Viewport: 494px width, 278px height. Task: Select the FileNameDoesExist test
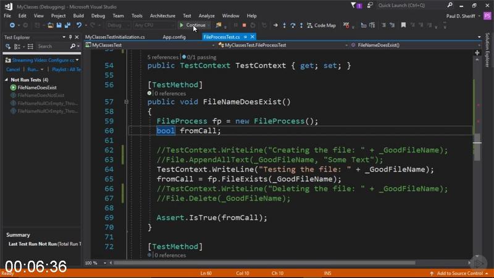point(37,88)
